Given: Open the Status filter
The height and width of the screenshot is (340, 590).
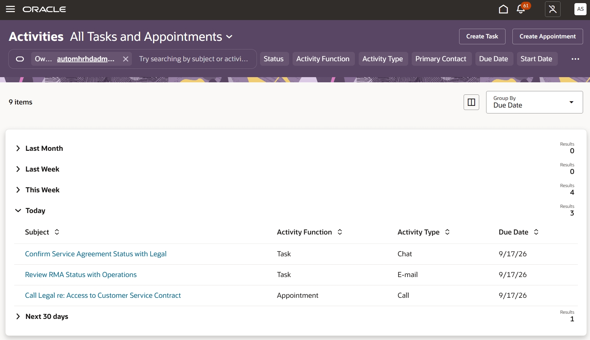Looking at the screenshot, I should click(x=274, y=59).
